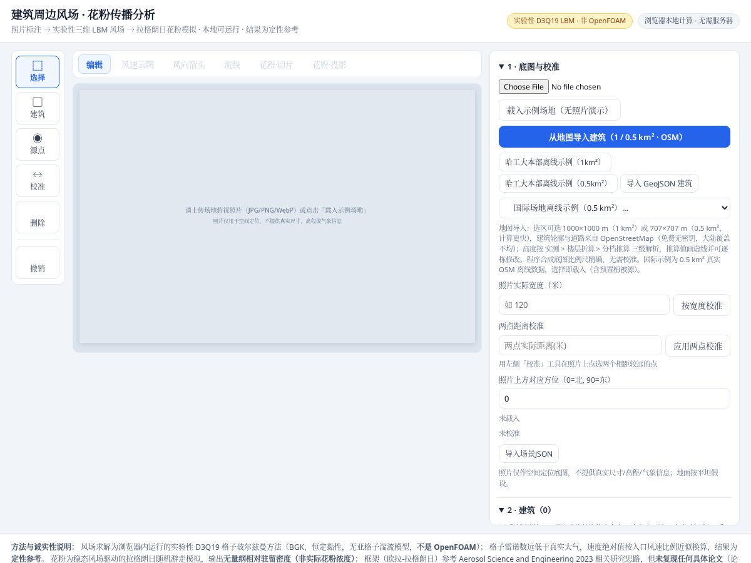Image resolution: width=751 pixels, height=563 pixels.
Task: Click the 删除 delete tool
Action: pos(38,217)
